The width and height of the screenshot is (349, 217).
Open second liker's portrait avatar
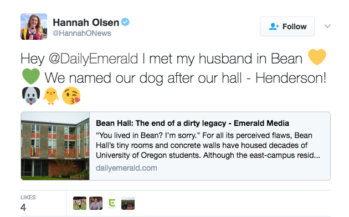point(96,203)
